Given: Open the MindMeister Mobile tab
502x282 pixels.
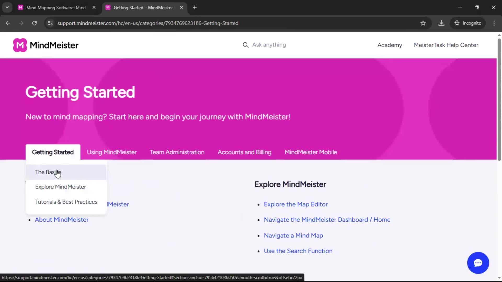Looking at the screenshot, I should [311, 152].
